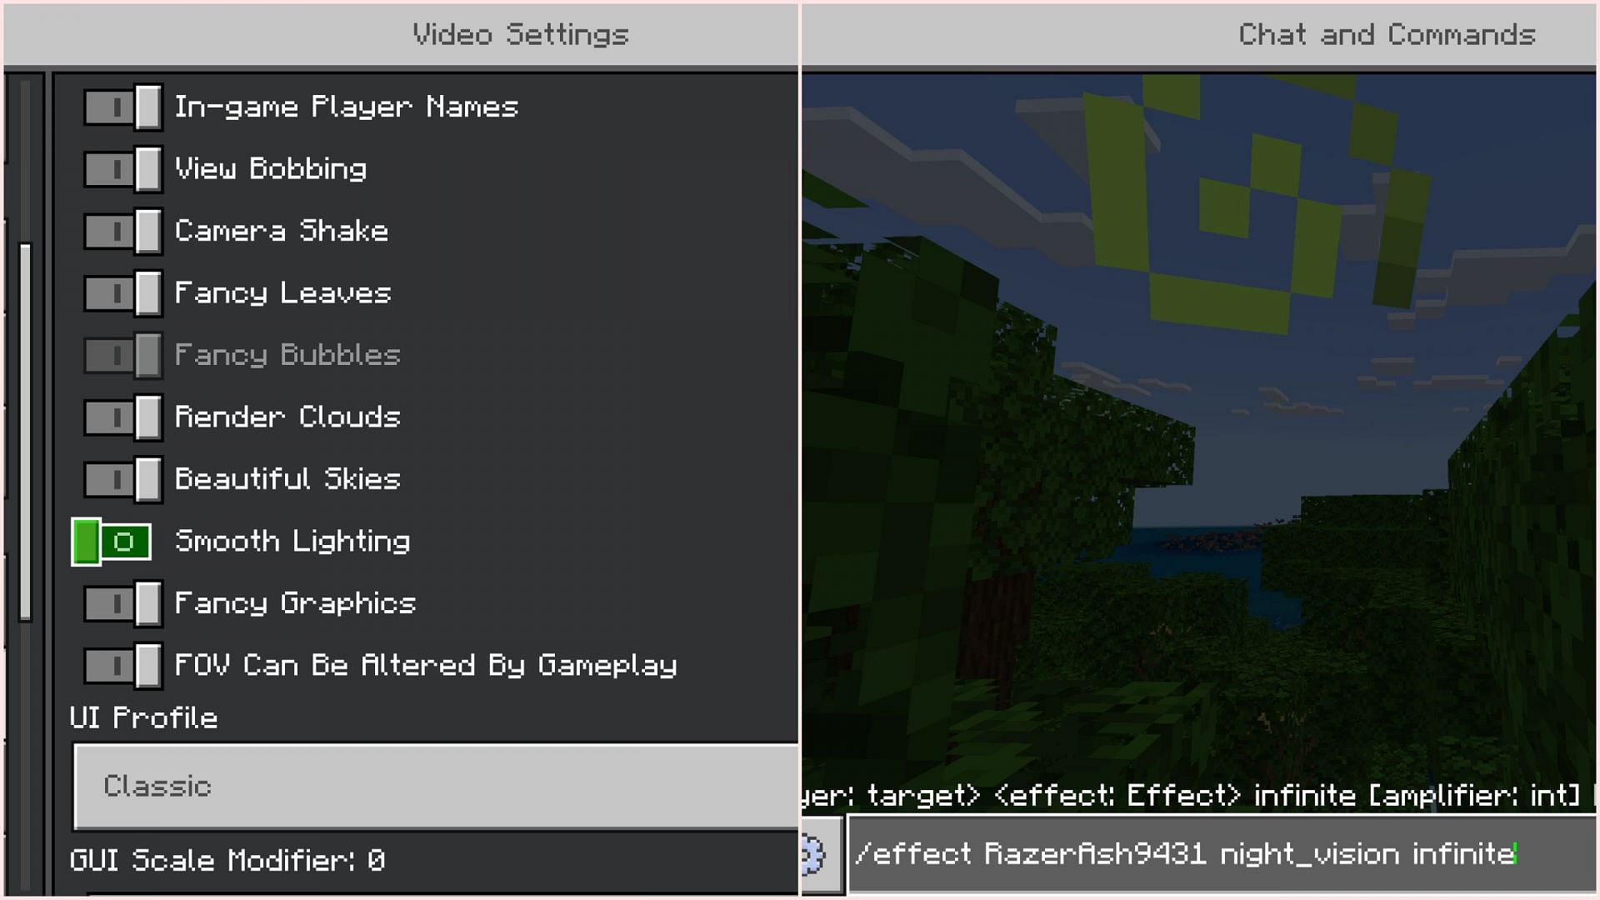Click on the Classic UI Profile button
The image size is (1600, 900).
[437, 785]
